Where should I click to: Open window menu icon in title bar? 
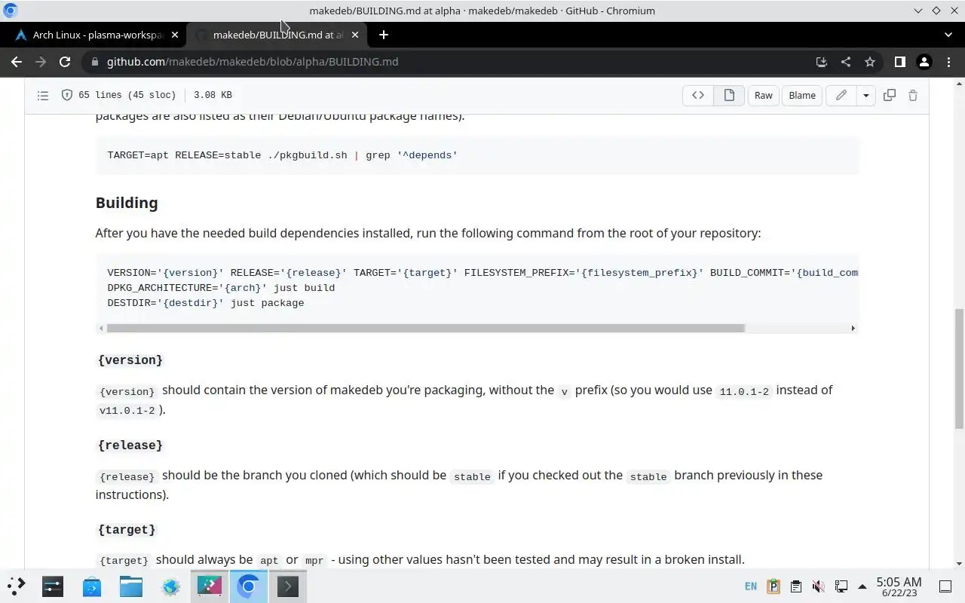tap(10, 11)
